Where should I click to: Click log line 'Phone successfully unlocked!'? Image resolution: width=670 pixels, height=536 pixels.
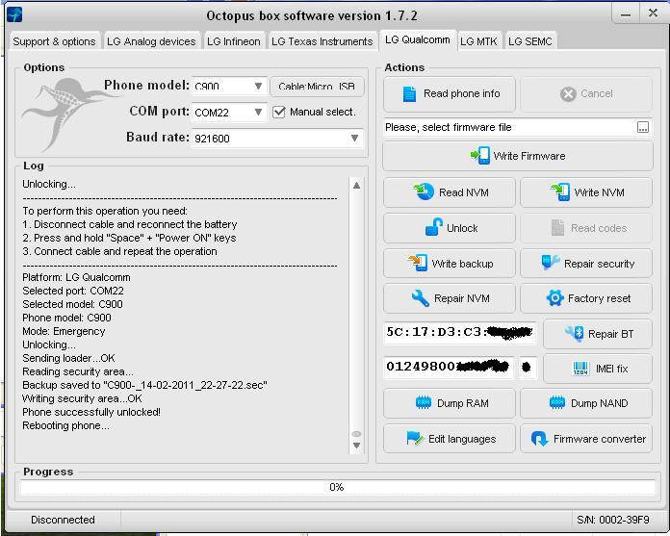(91, 412)
